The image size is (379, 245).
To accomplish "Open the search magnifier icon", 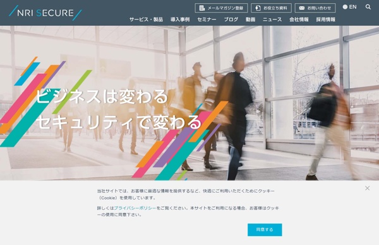I will pyautogui.click(x=368, y=7).
